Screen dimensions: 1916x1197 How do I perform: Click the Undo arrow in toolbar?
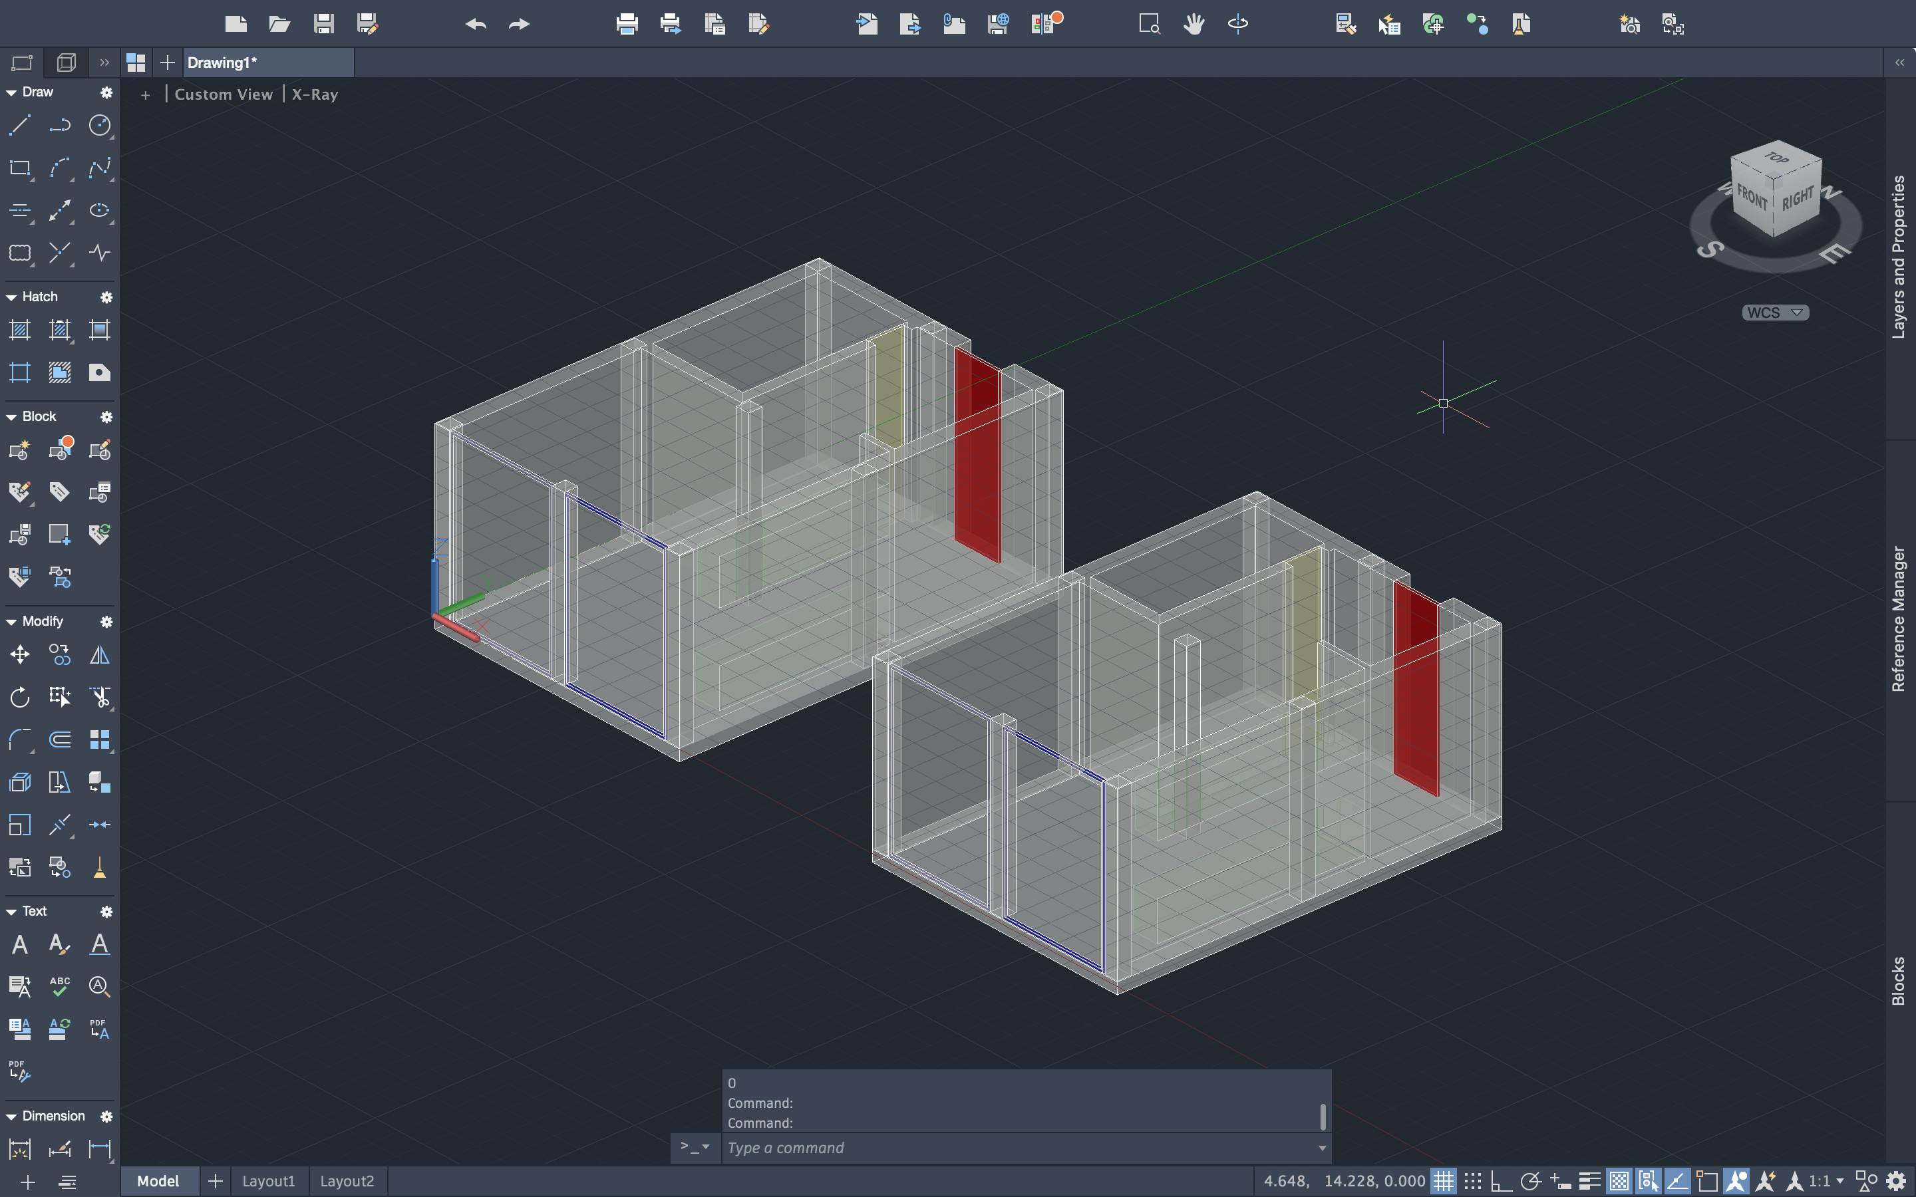pyautogui.click(x=475, y=24)
